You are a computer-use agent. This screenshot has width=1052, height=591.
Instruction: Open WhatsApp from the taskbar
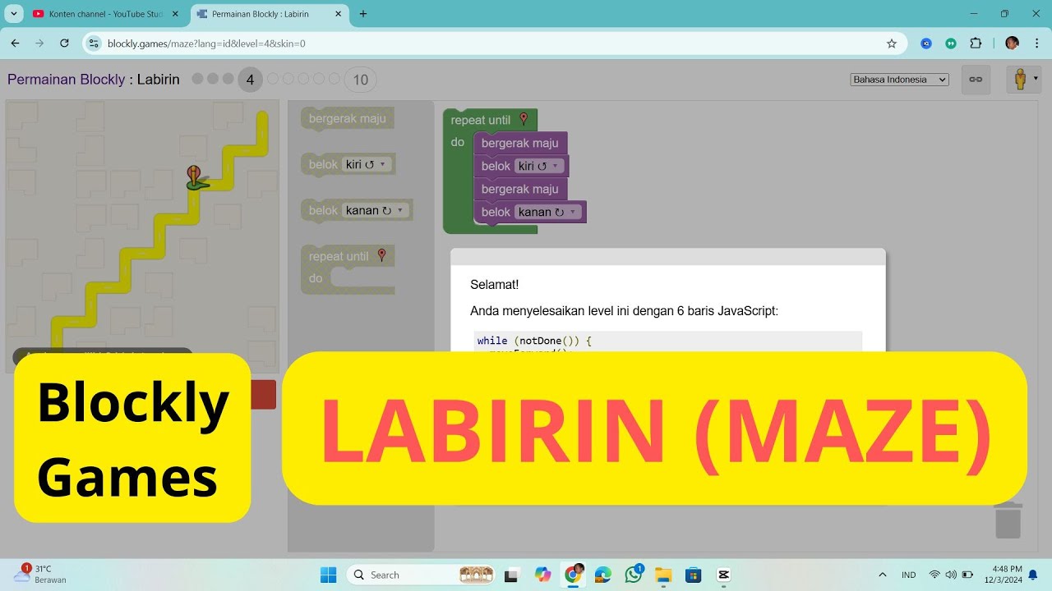pos(633,575)
